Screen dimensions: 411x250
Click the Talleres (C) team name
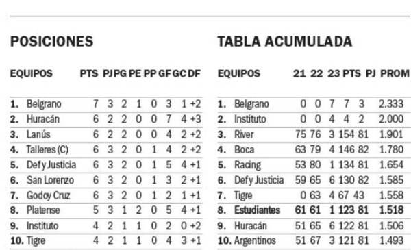[x=47, y=149]
